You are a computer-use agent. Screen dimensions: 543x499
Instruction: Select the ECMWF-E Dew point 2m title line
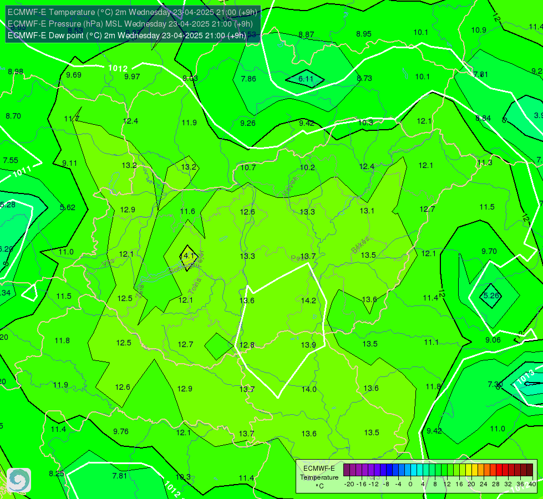point(127,35)
